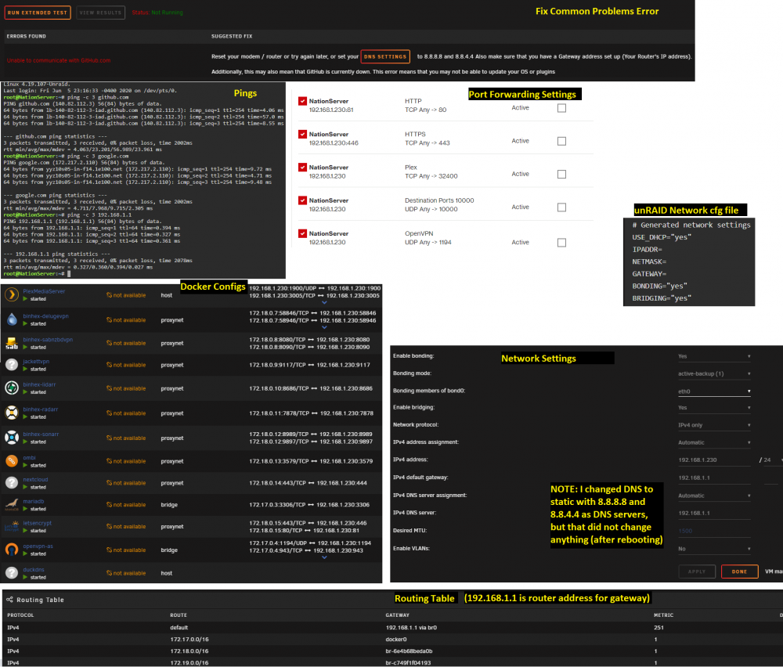Click the letsencrypt container icon

click(12, 526)
